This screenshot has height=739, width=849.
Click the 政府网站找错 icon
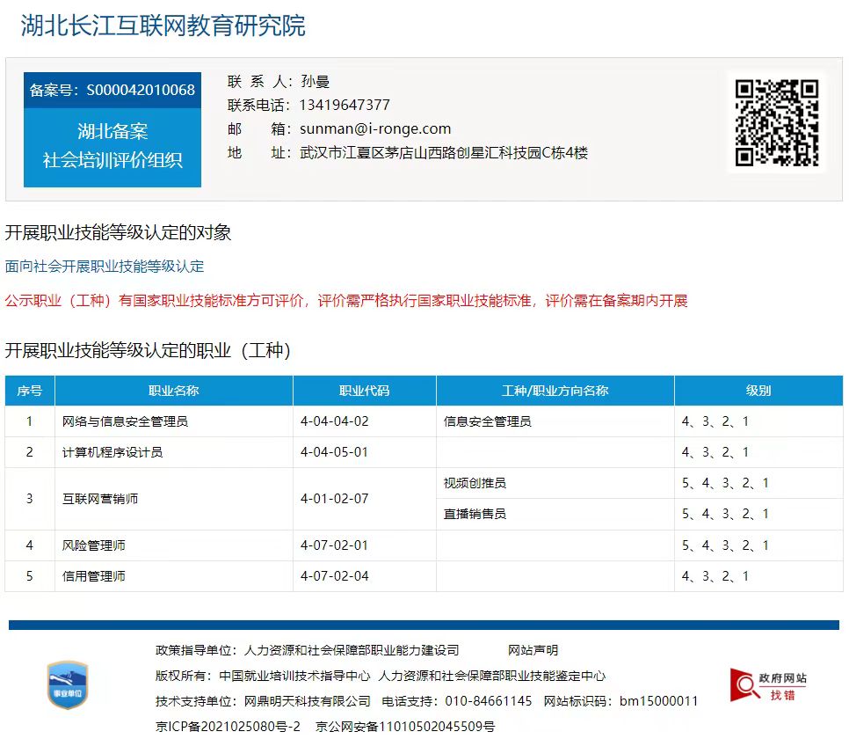769,685
